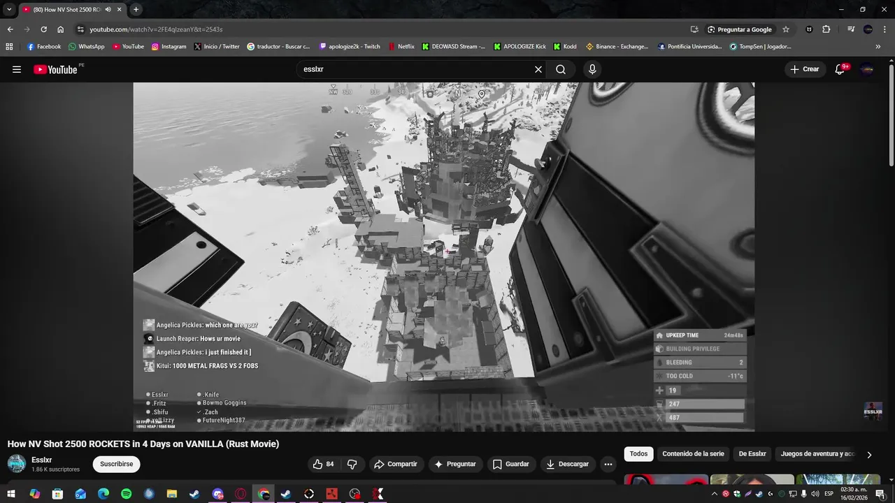The height and width of the screenshot is (503, 895).
Task: Save the video with Guardar
Action: pyautogui.click(x=511, y=464)
